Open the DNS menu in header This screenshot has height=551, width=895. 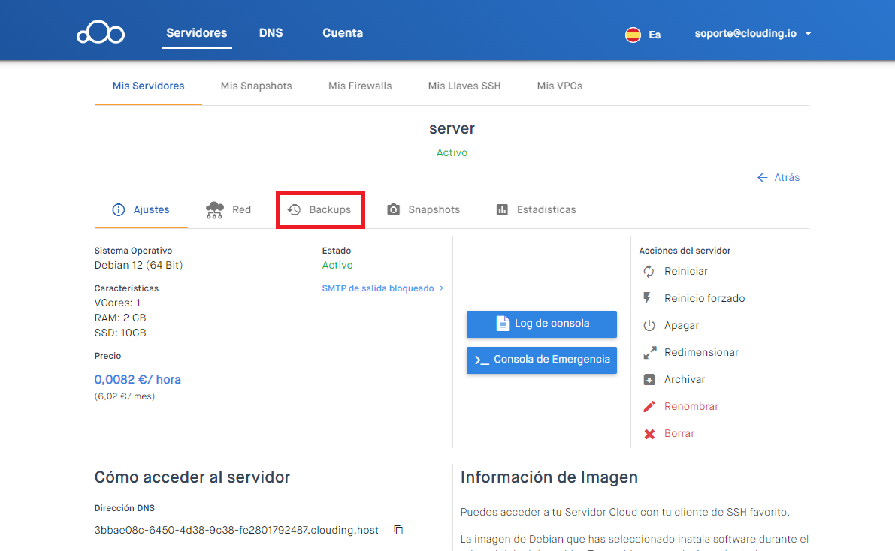tap(271, 33)
